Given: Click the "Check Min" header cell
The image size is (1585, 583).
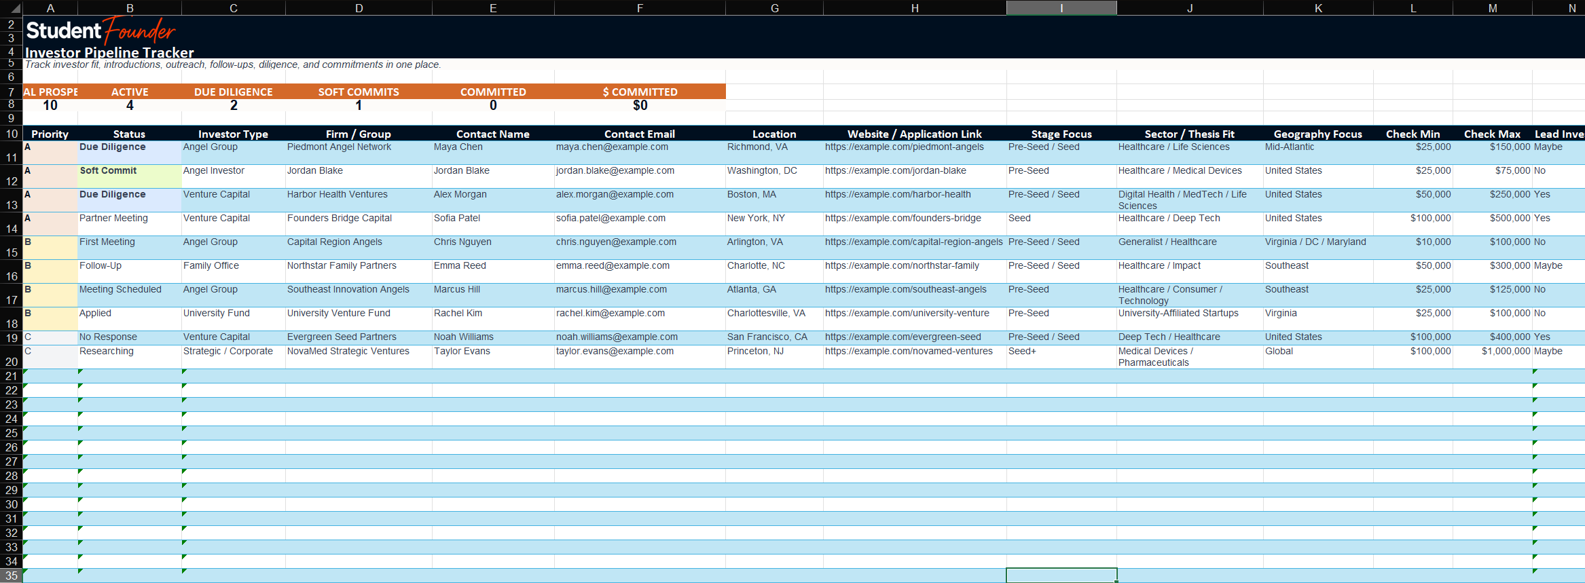Looking at the screenshot, I should [1413, 134].
